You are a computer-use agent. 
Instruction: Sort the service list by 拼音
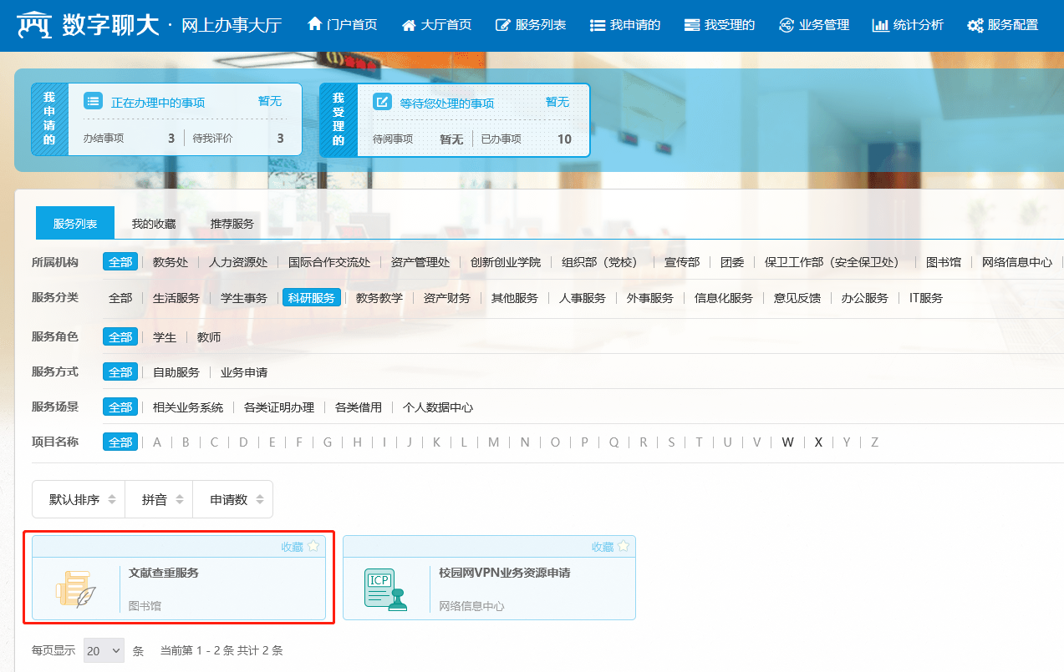159,500
